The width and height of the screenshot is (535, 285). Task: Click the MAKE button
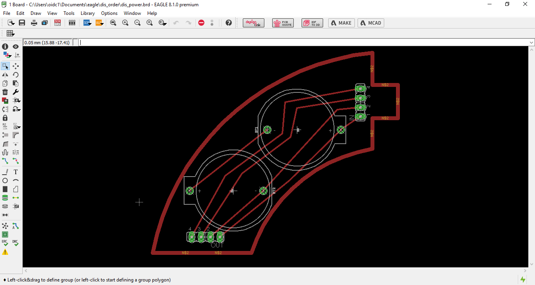click(x=342, y=23)
